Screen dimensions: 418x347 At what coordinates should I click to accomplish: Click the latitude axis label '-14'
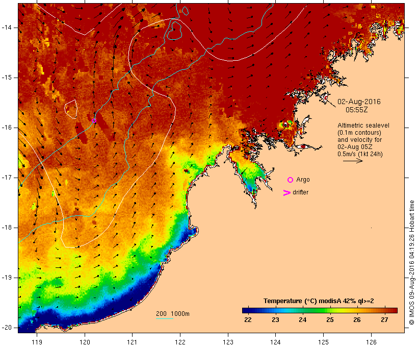tap(7, 28)
